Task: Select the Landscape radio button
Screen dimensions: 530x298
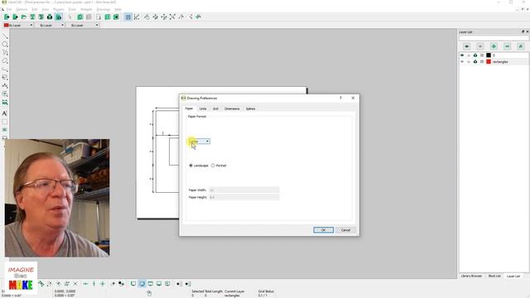Action: (191, 166)
